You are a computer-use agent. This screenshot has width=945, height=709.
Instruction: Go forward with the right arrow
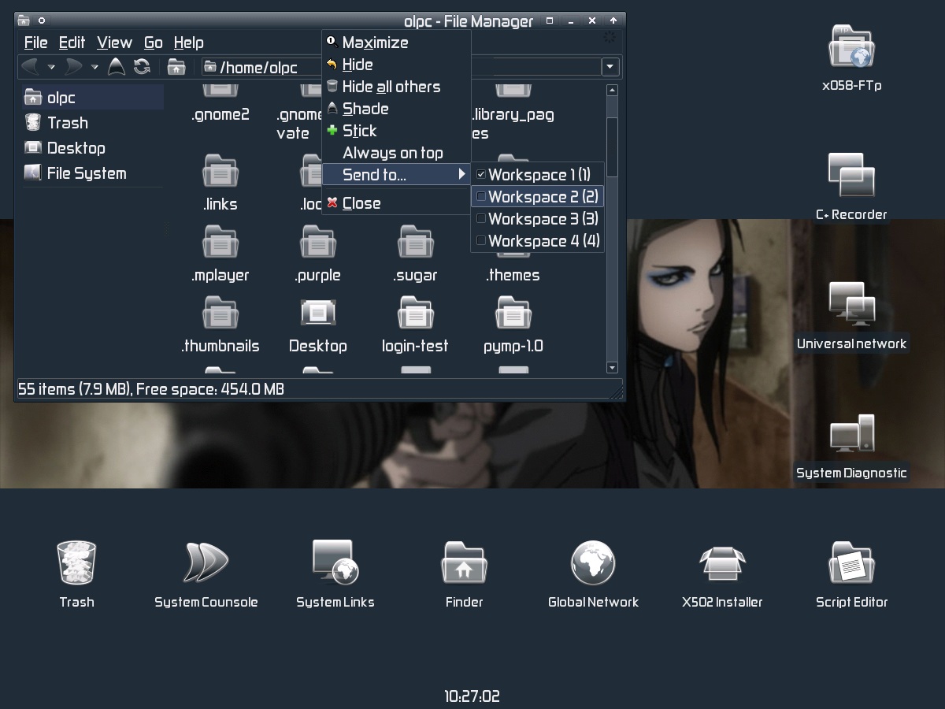coord(74,67)
